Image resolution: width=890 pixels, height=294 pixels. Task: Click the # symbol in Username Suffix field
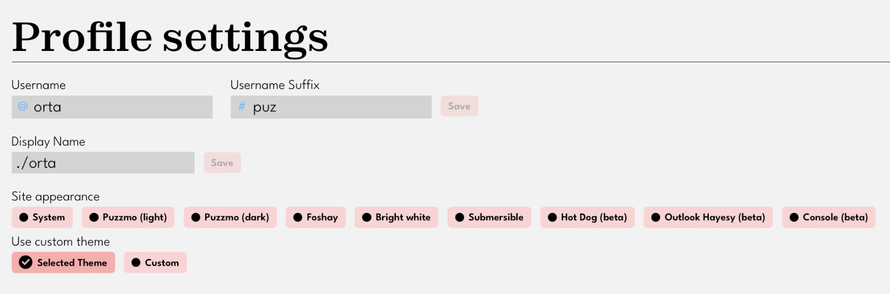(242, 107)
